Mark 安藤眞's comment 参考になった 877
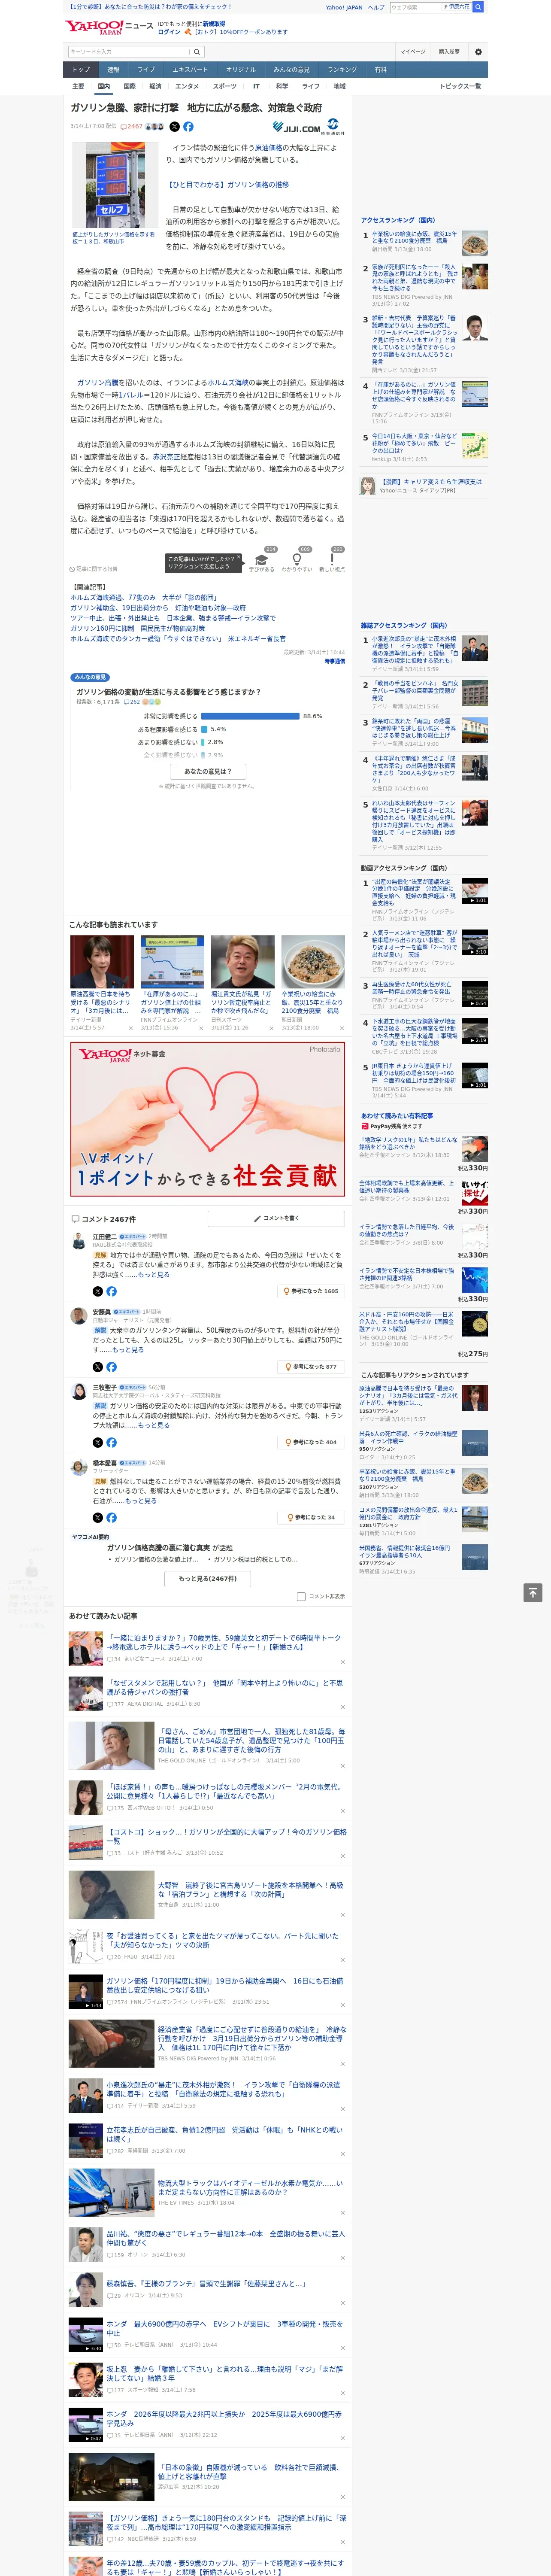The height and width of the screenshot is (2576, 551). pos(311,1366)
